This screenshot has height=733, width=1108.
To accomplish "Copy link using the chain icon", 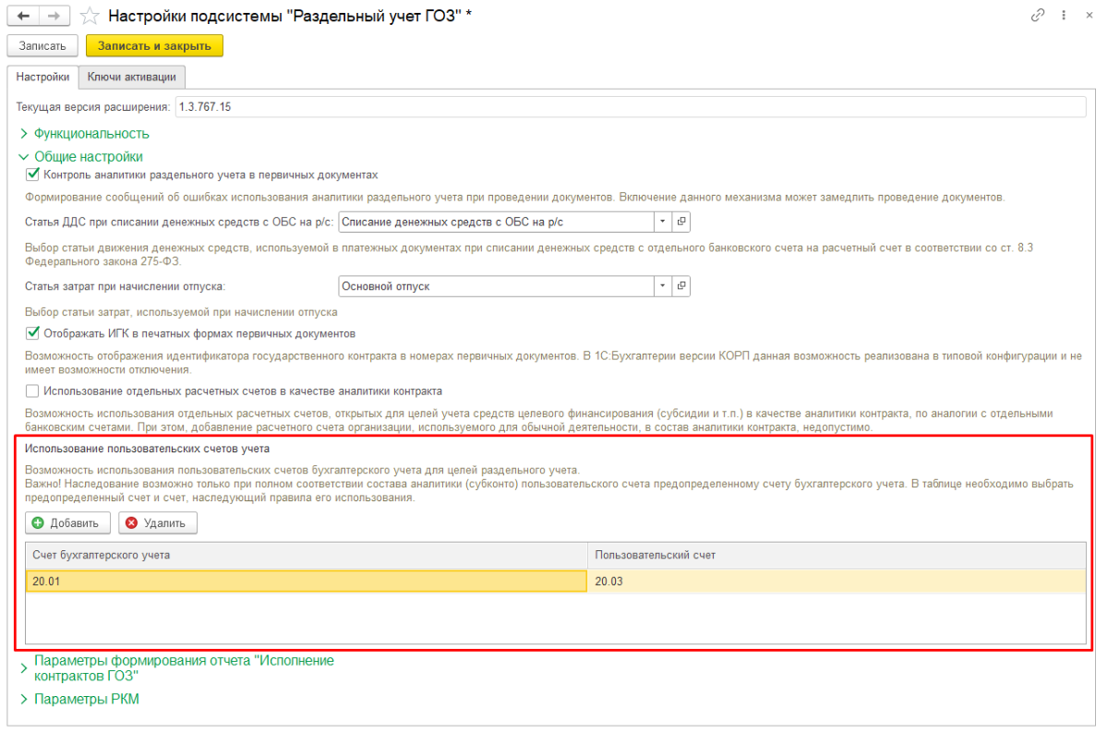I will click(x=1039, y=16).
